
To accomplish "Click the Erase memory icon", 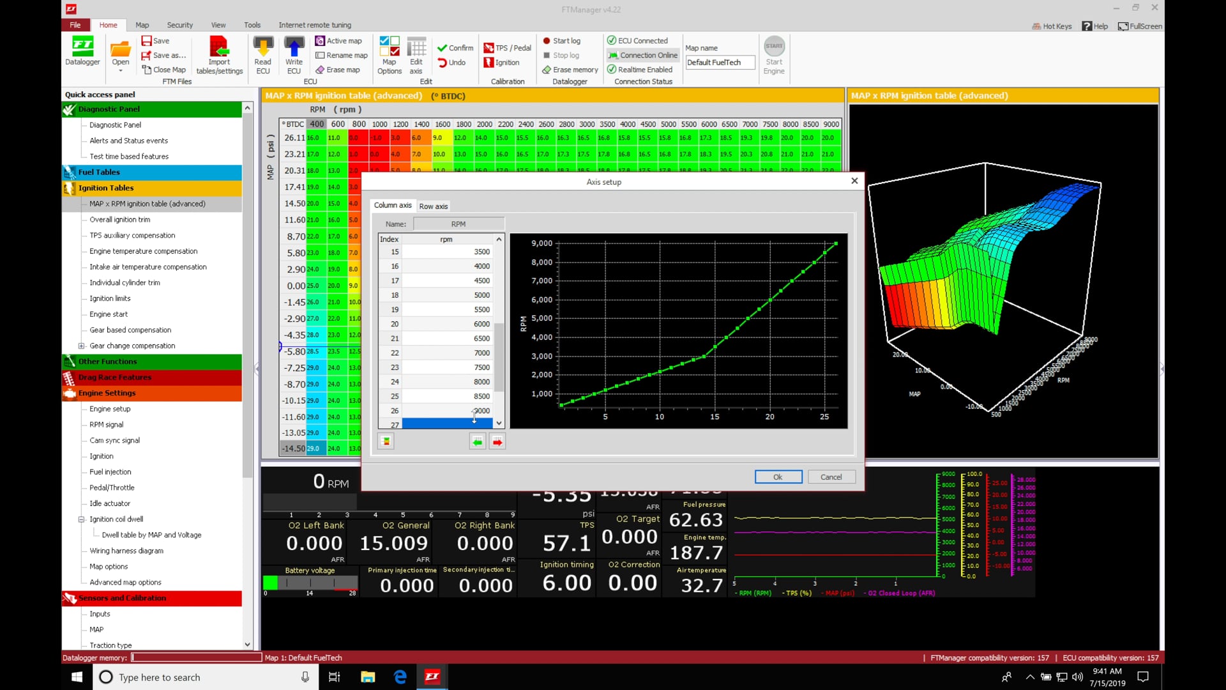I will tap(569, 70).
